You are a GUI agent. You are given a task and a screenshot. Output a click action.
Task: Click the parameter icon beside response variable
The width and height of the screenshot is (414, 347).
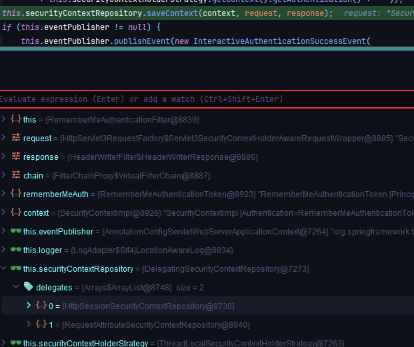(x=15, y=157)
